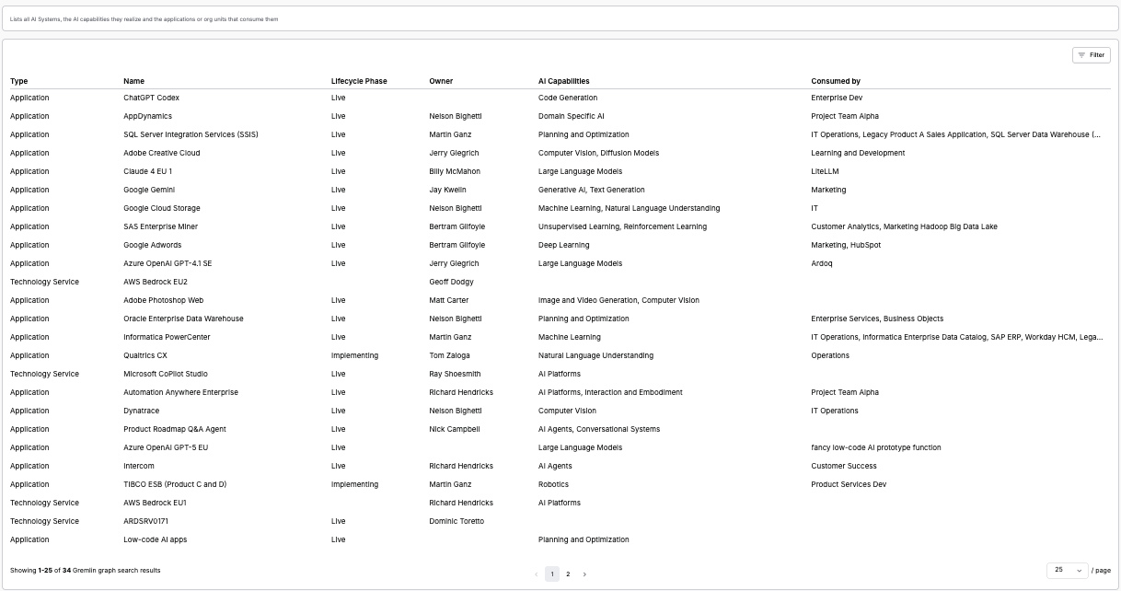The height and width of the screenshot is (591, 1121).
Task: Select the AWS Bedrock EU2 technology service
Action: click(155, 282)
